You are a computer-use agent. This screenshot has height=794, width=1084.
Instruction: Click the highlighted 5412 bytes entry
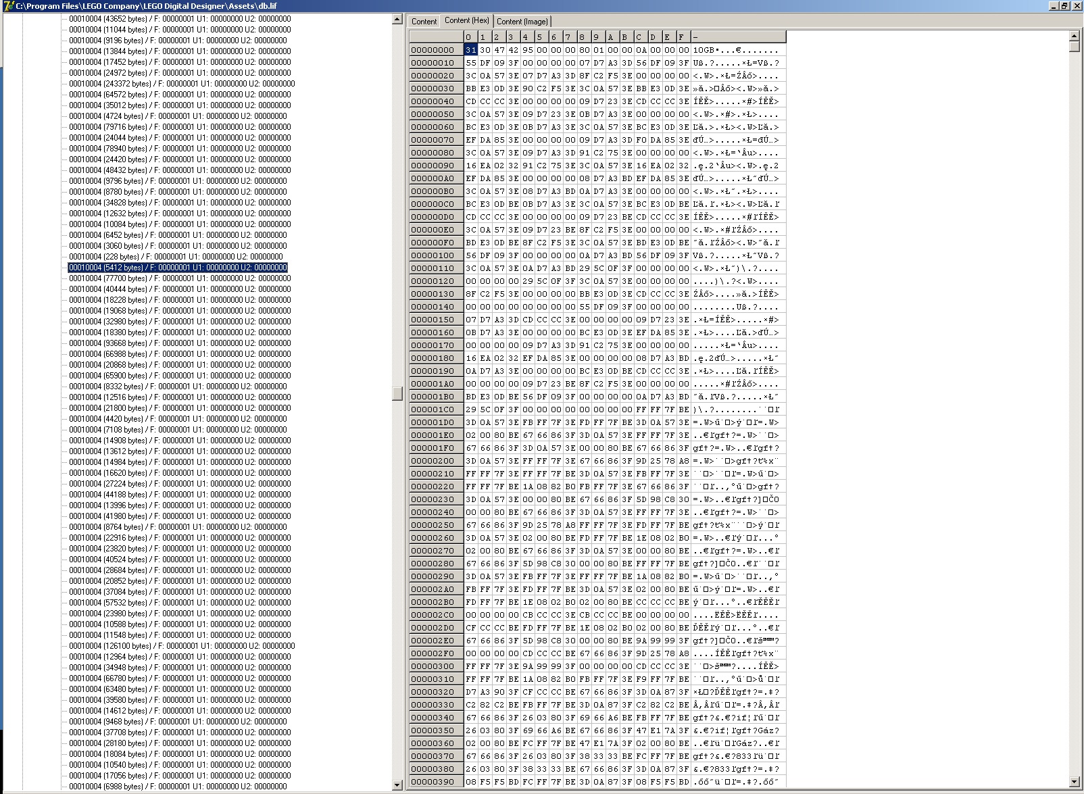pyautogui.click(x=178, y=268)
